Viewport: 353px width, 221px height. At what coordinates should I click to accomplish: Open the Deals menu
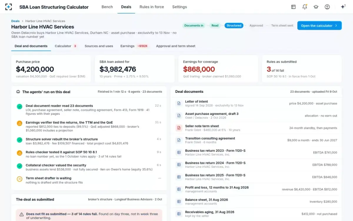[126, 7]
